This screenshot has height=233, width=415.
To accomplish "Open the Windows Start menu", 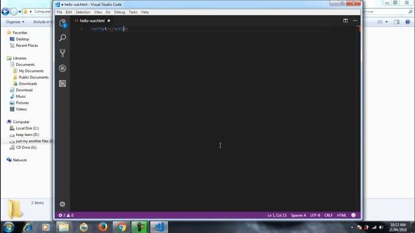I will (x=8, y=227).
